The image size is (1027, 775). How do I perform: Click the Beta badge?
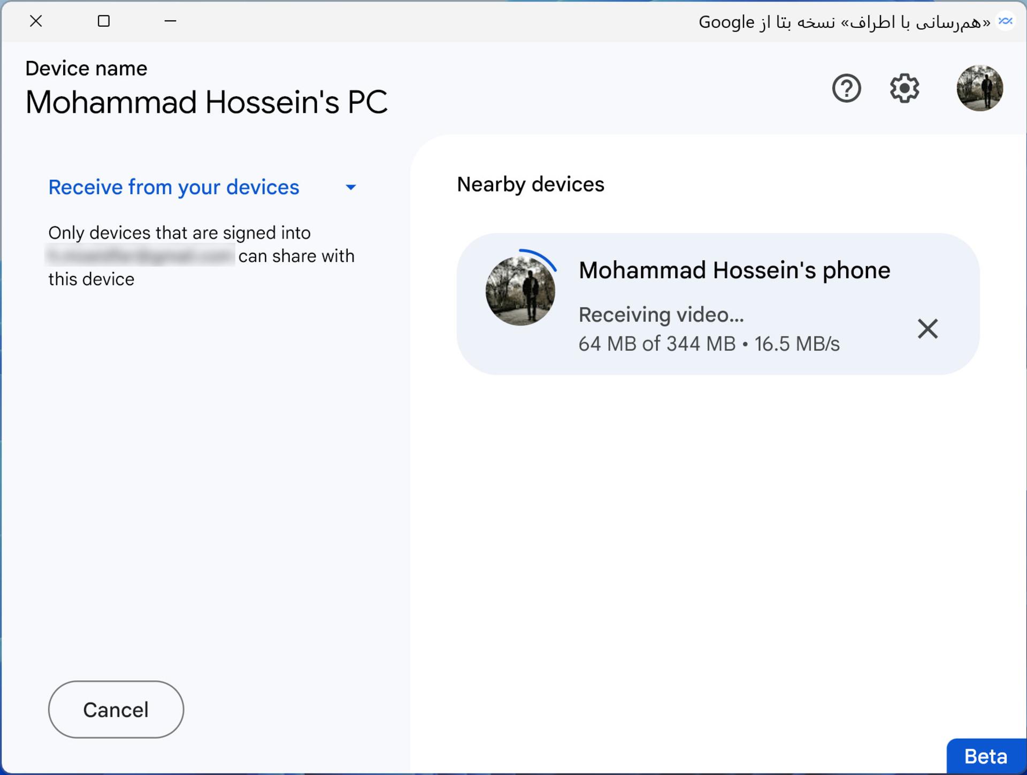[986, 756]
